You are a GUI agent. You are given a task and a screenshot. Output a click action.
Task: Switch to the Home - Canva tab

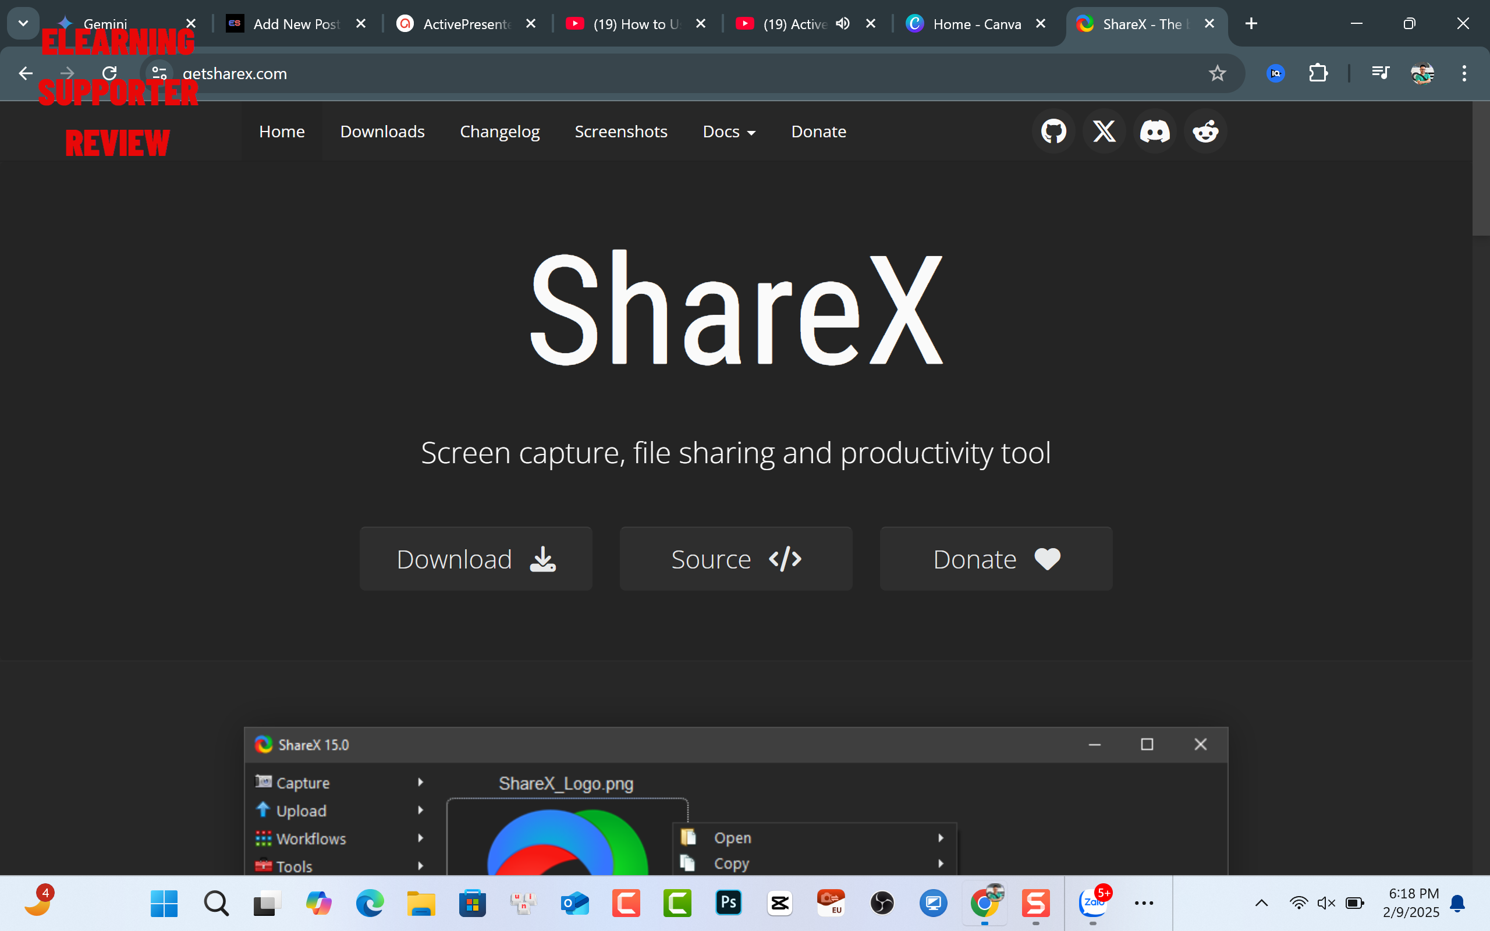[x=977, y=24]
